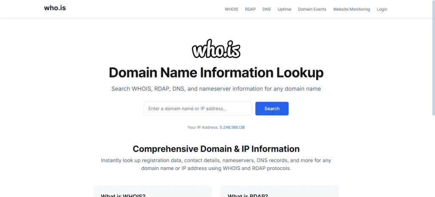Open Website Monitoring page

point(351,9)
